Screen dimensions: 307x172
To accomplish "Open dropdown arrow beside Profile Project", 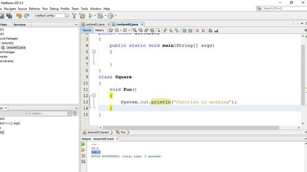I will [x=116, y=16].
